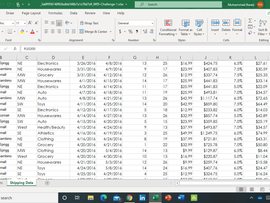Screen dimensions: 270x203
Task: Open the Merge & Center dropdown arrow
Action: pos(110,32)
